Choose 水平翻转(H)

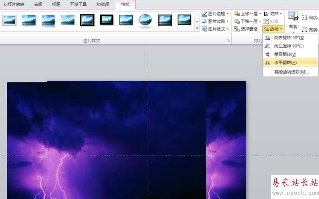(290, 63)
